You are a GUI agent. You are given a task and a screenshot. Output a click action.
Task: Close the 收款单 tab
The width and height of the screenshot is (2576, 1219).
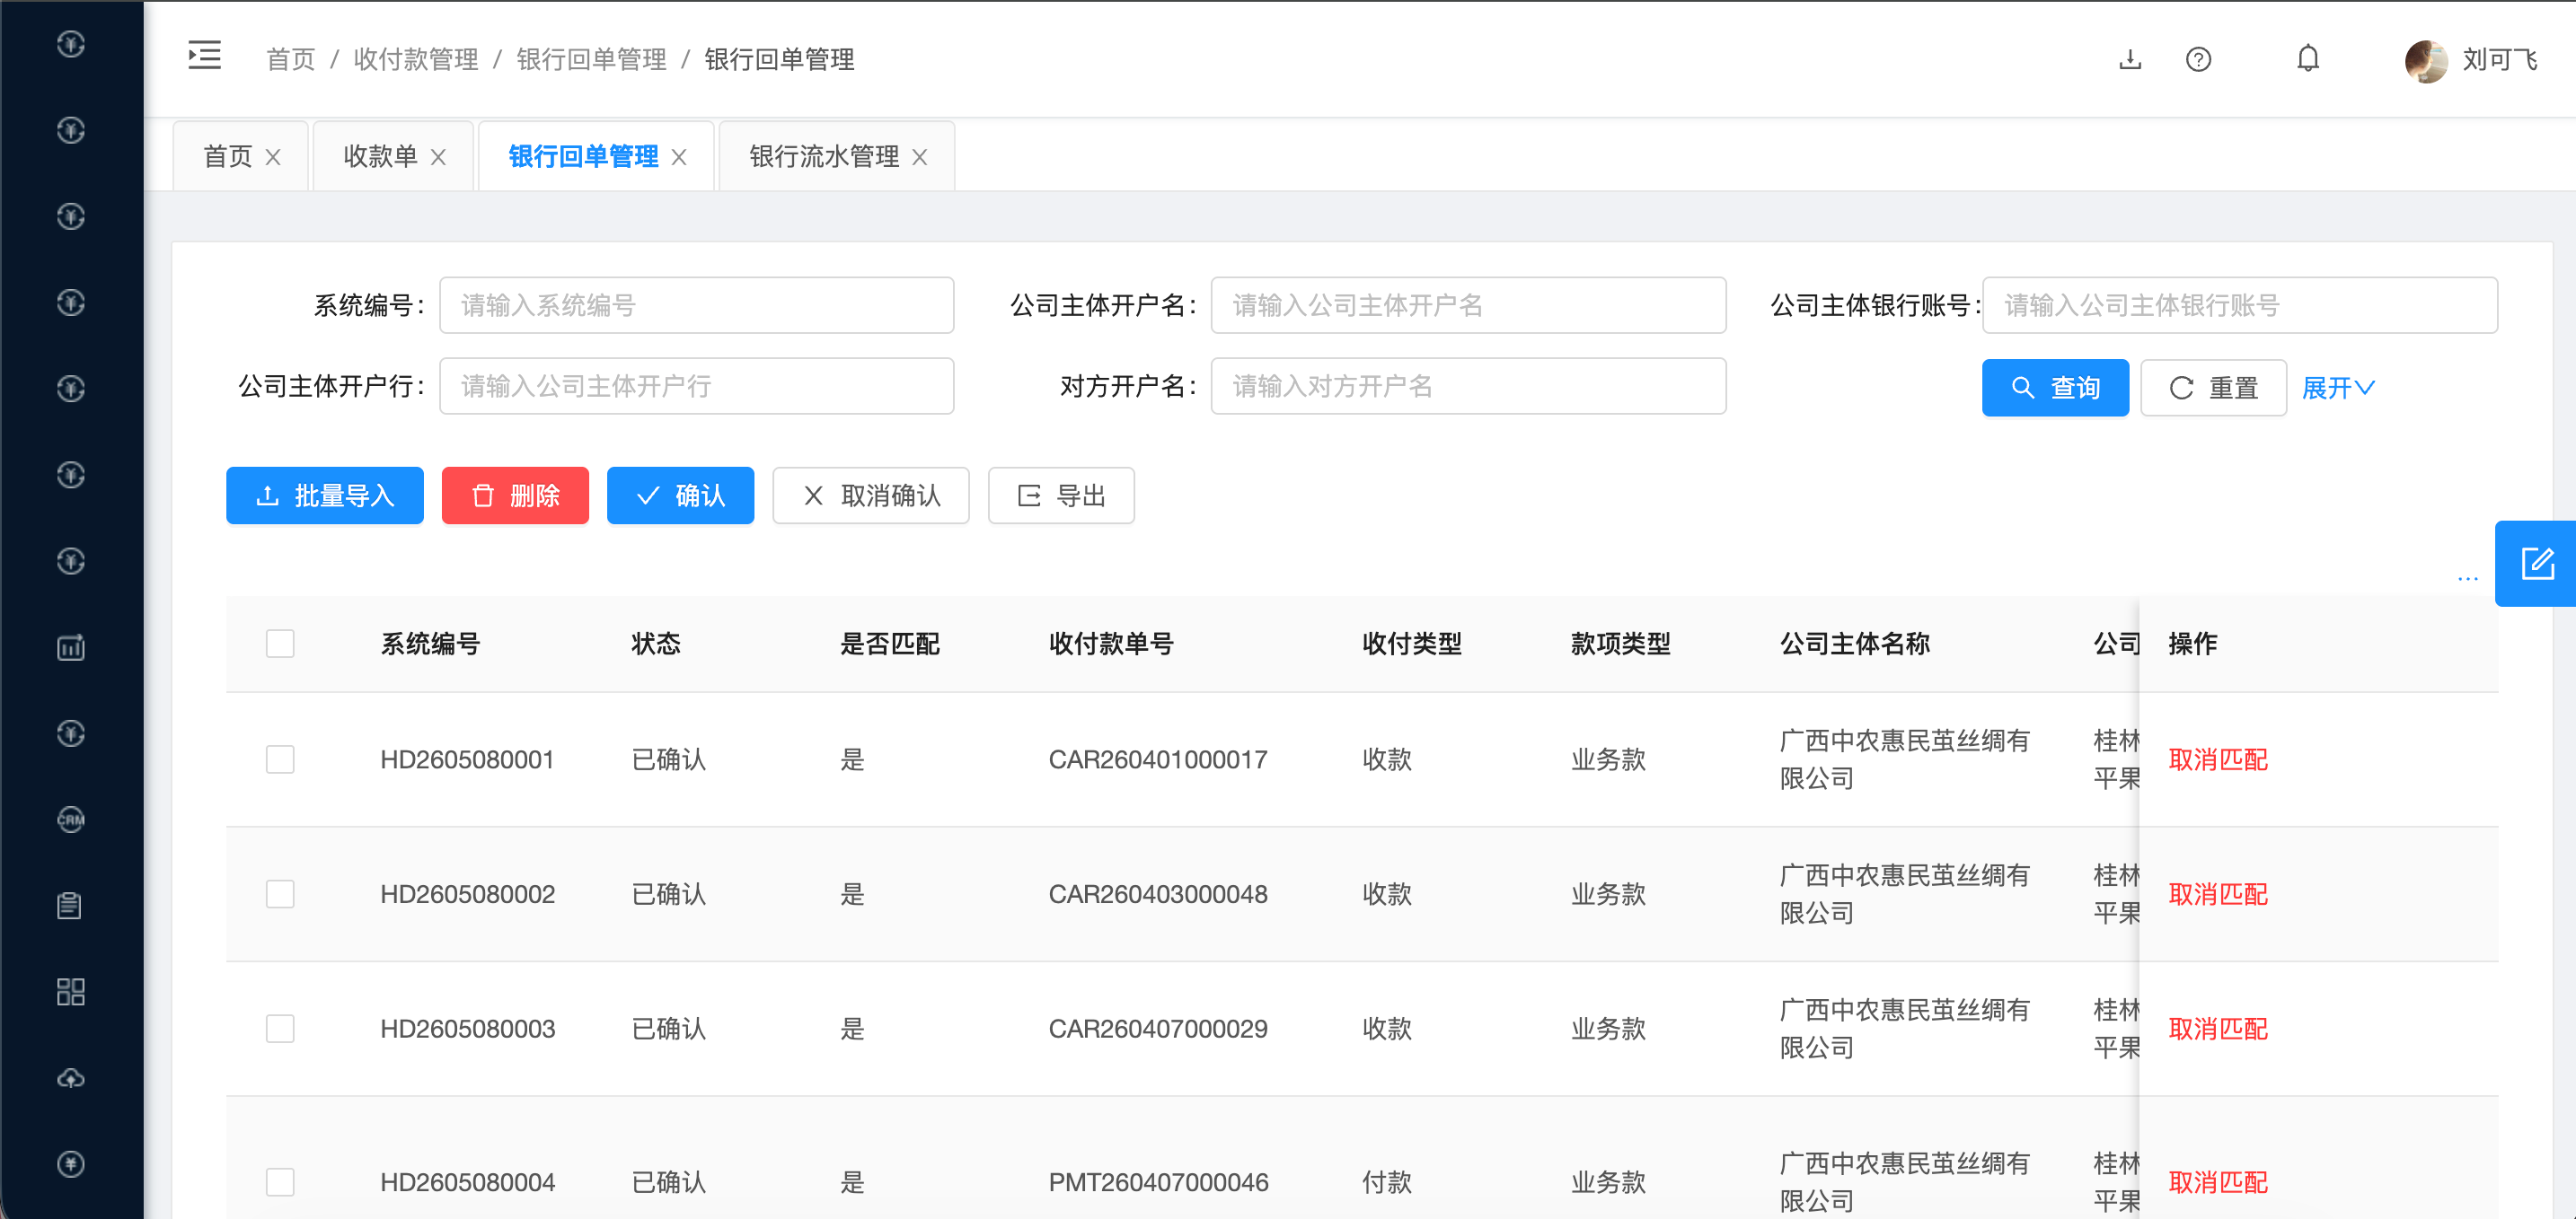(x=438, y=157)
